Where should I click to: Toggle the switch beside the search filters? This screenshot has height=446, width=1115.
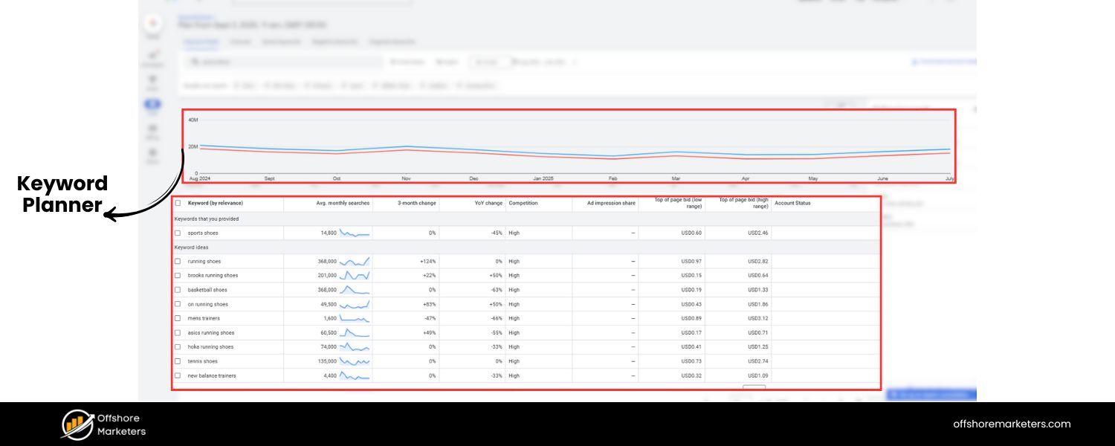coord(508,62)
